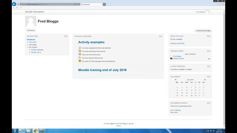Click the volume speaker icon in system tray
The image size is (237, 133).
tap(208, 131)
